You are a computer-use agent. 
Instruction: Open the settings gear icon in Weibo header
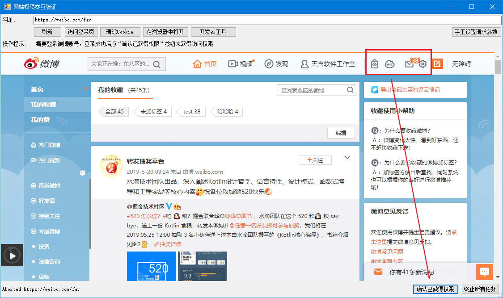423,64
